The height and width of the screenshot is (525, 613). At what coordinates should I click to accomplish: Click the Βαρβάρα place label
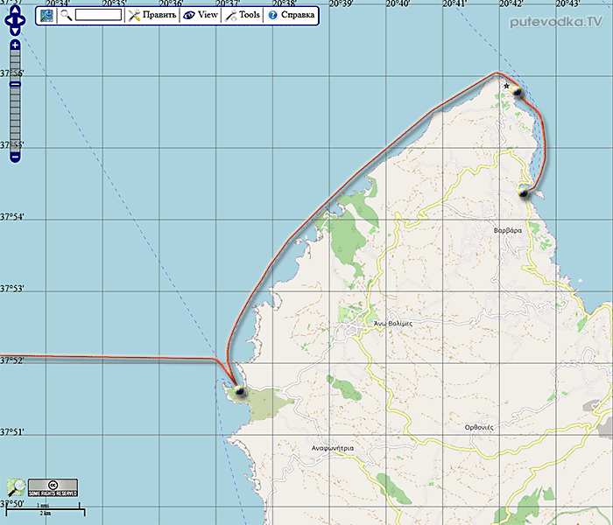tap(507, 230)
